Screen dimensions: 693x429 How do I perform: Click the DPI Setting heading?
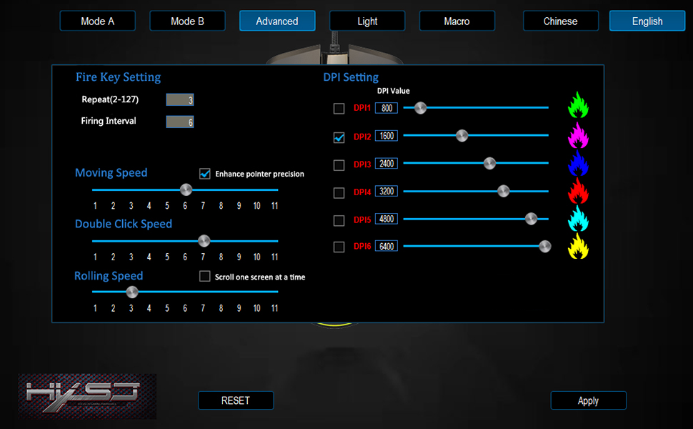tap(351, 77)
